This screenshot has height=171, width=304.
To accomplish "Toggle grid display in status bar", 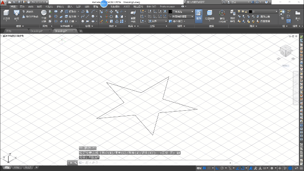I will (x=205, y=168).
